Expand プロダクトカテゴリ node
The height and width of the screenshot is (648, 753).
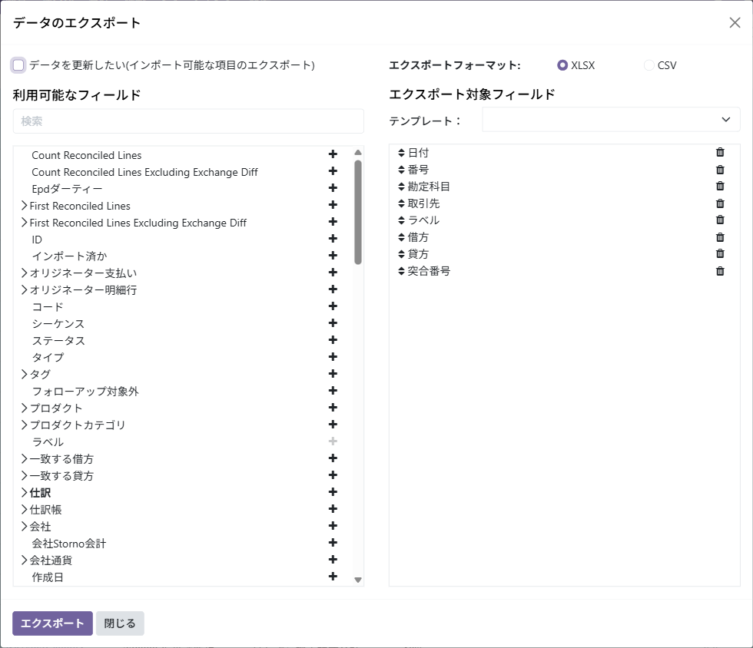(24, 425)
